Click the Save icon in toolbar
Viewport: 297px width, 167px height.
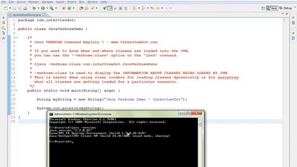[14, 8]
